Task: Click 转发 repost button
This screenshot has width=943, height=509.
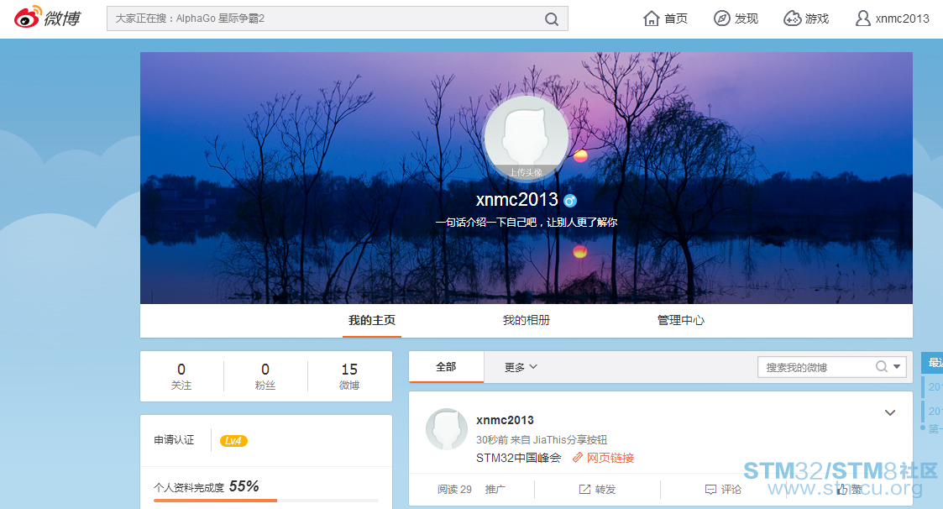Action: tap(597, 489)
